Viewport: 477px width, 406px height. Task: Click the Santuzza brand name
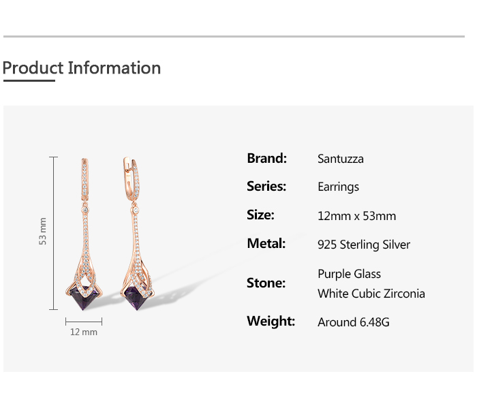point(341,159)
